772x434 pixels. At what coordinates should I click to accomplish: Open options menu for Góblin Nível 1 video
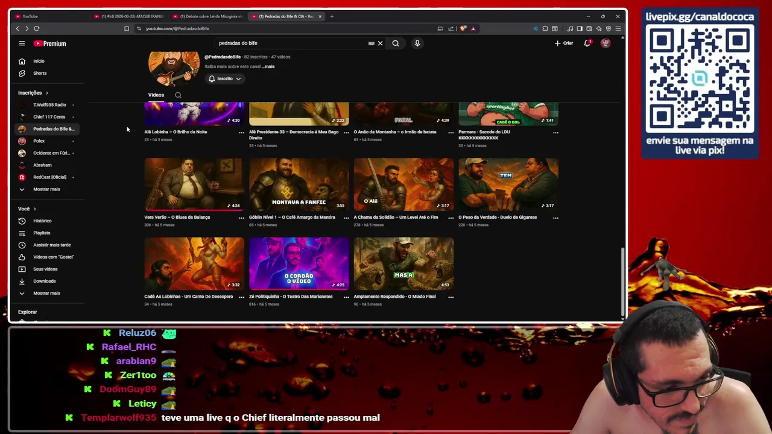pos(346,218)
